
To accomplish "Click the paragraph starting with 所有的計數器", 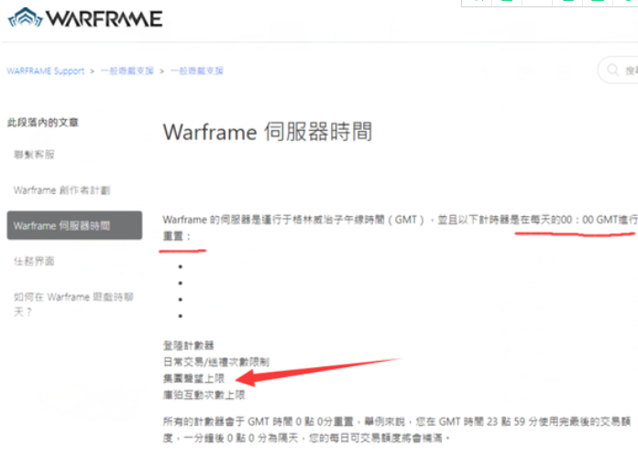I will (397, 429).
